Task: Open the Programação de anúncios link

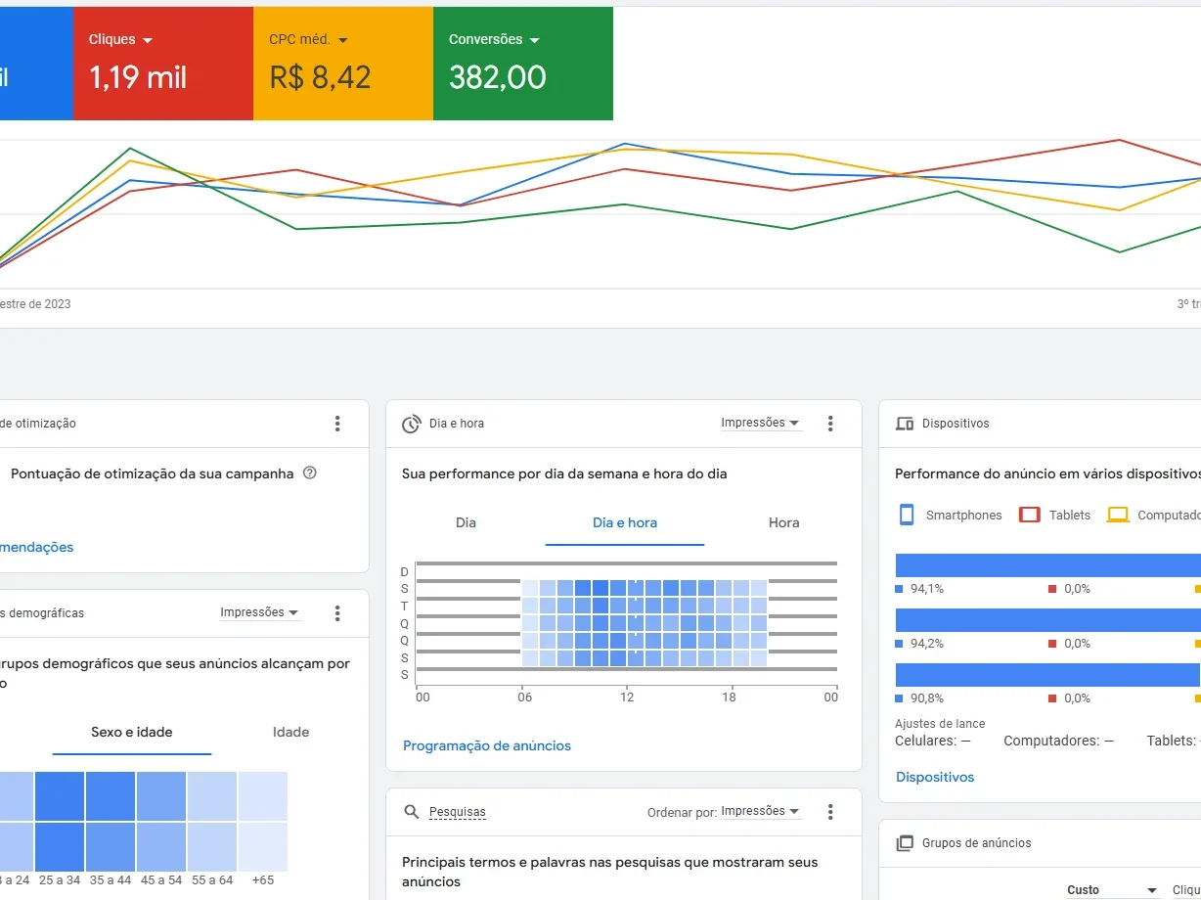Action: click(x=487, y=745)
